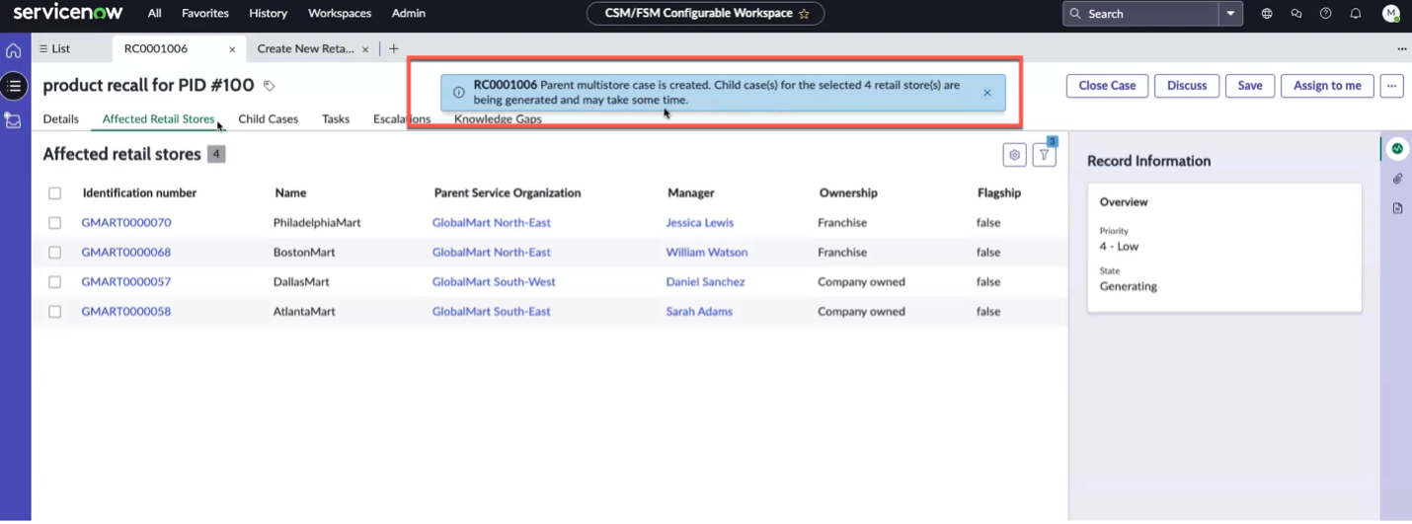Viewport: 1412px width, 524px height.
Task: Open the list menu icon in sidebar
Action: 14,87
